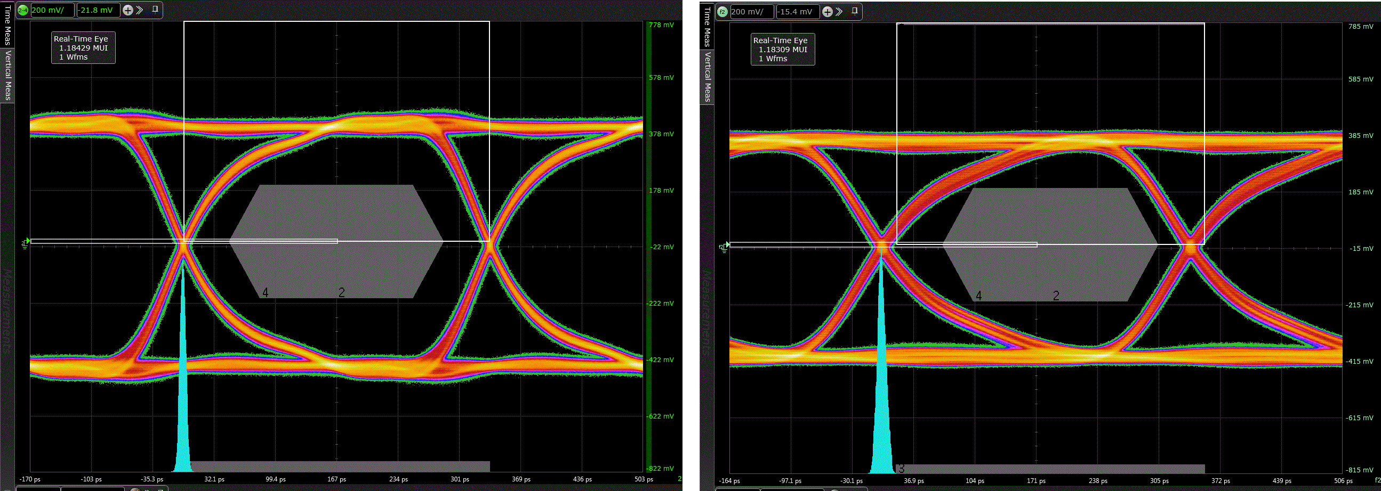Viewport: 1381px width, 491px height.
Task: Open the left Time Meas tab
Action: click(x=7, y=24)
